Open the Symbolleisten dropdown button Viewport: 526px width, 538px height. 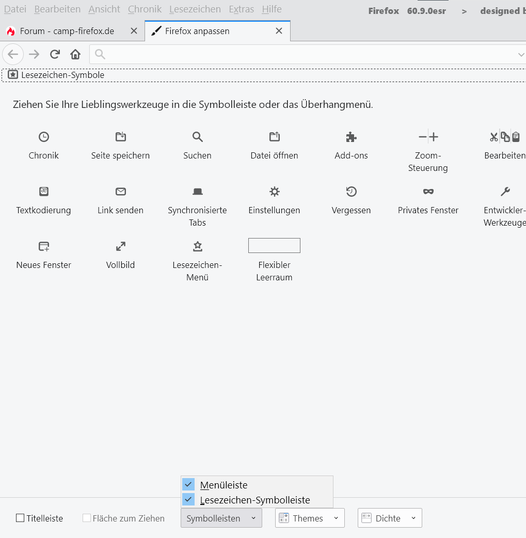221,518
